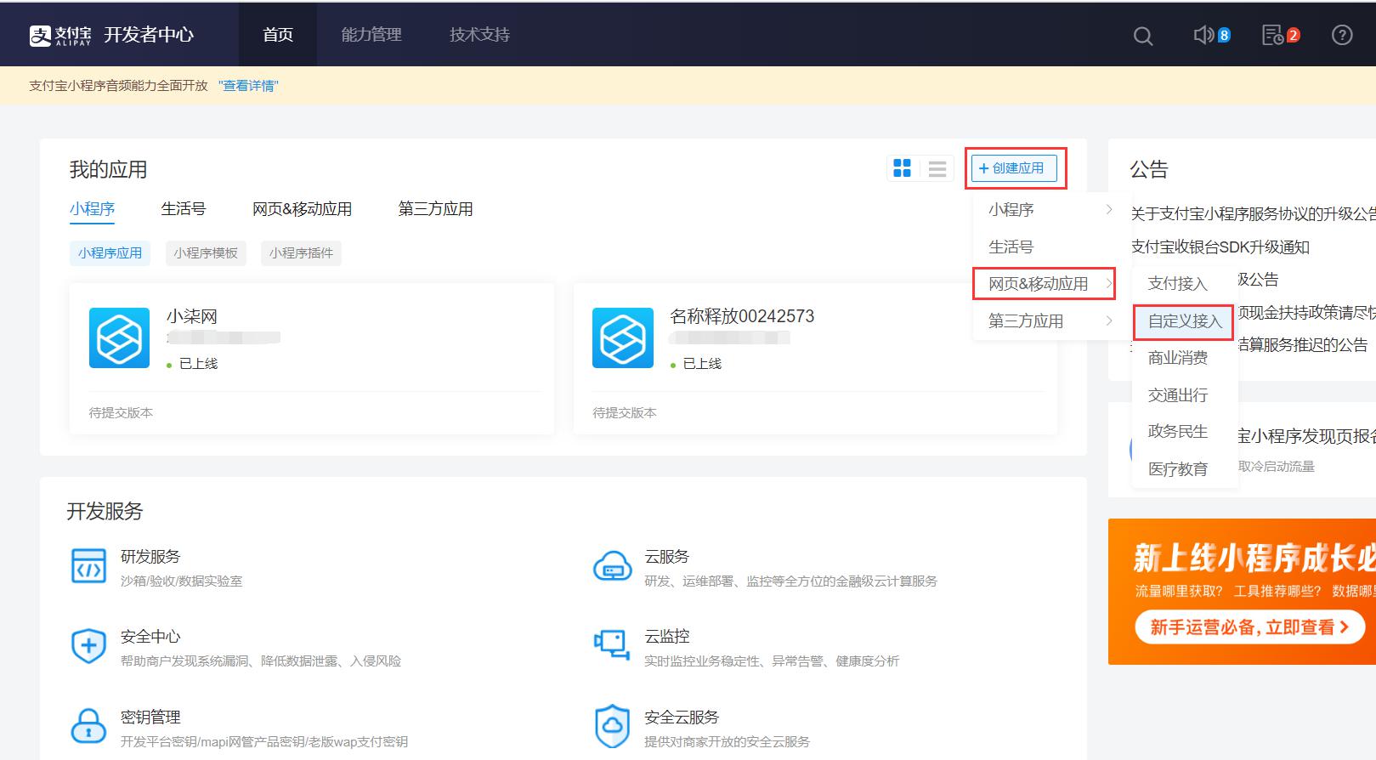Click 新手运营必备,立即查看 banner button
Viewport: 1376px width, 760px height.
[1249, 627]
